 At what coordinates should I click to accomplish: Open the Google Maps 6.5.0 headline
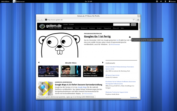tap(79, 85)
